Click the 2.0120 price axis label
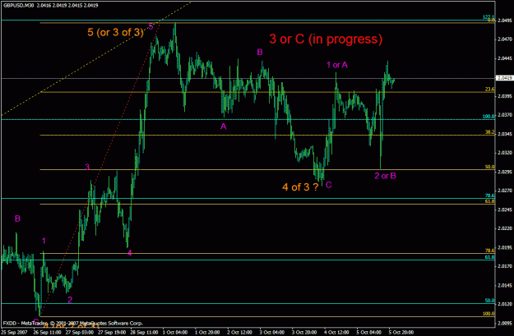514x336 pixels. coord(503,304)
